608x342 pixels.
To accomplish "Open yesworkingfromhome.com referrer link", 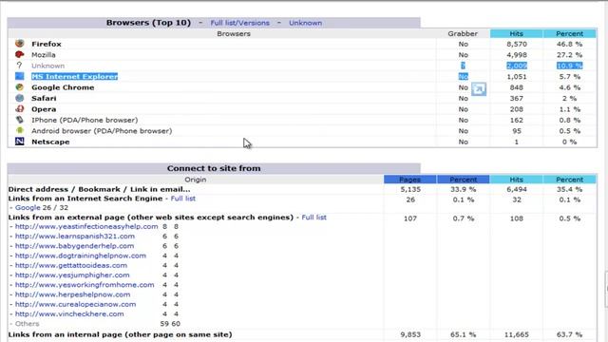I will coord(85,284).
